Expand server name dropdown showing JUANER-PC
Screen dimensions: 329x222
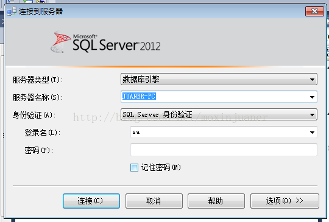[x=312, y=97]
